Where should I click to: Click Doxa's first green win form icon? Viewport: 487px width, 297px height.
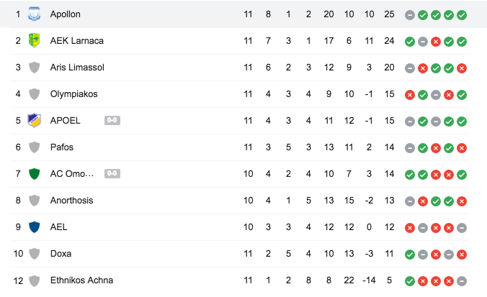tap(410, 255)
